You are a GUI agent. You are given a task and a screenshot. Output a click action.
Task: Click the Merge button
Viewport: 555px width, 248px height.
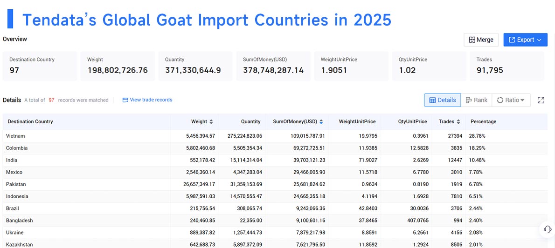pyautogui.click(x=481, y=40)
